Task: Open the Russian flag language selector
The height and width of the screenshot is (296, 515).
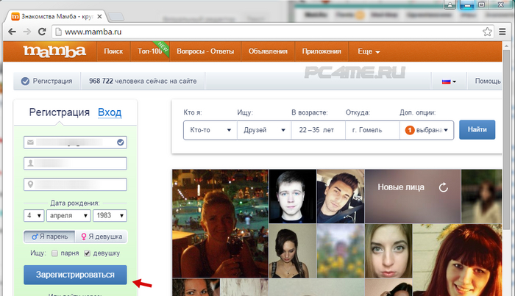Action: pyautogui.click(x=449, y=82)
